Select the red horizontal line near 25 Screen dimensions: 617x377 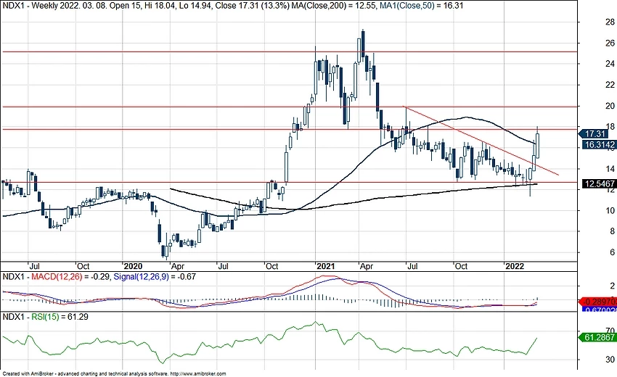click(x=289, y=51)
